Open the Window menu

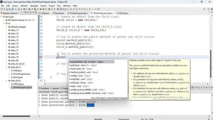pos(67,6)
